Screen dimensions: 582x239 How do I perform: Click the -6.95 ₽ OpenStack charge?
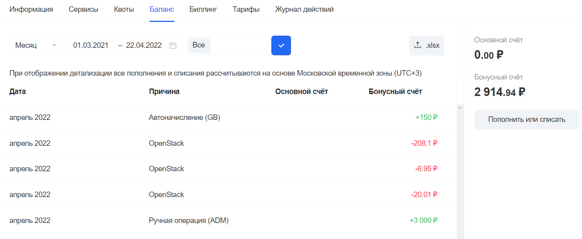(426, 169)
